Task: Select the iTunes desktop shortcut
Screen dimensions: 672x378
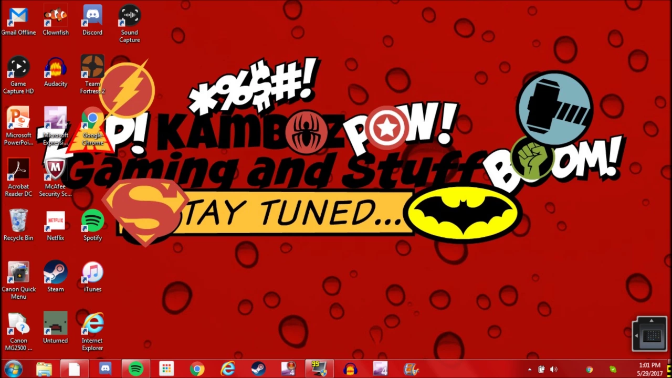Action: coord(92,277)
